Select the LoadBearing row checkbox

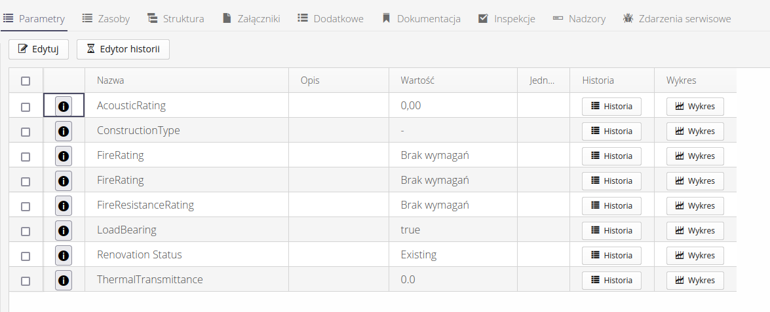click(x=26, y=231)
